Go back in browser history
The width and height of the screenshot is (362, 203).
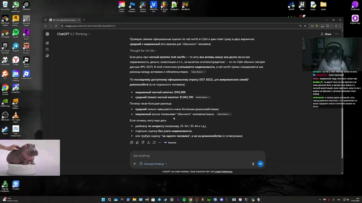coord(46,26)
